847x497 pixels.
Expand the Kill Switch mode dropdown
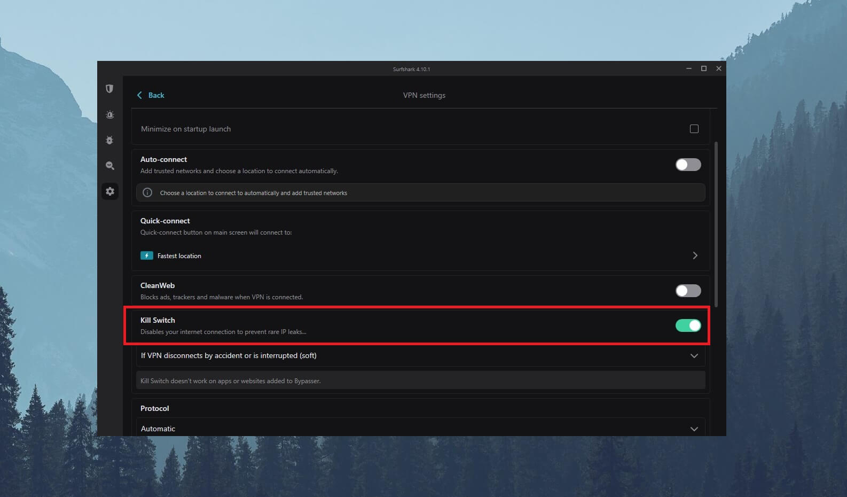click(x=420, y=355)
